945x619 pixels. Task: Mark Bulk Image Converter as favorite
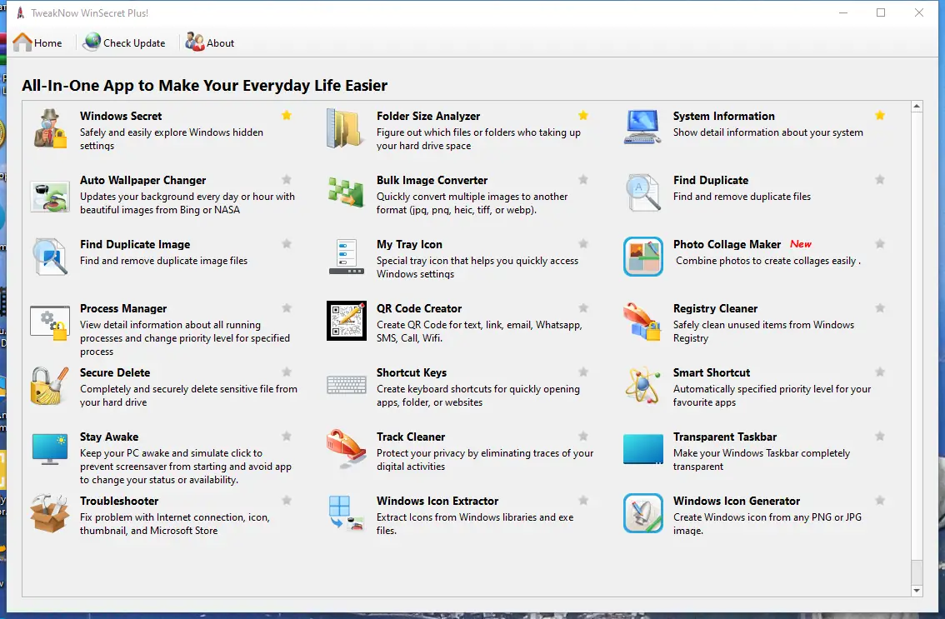583,180
